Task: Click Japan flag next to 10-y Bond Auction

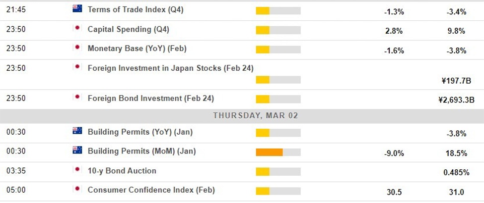Action: pos(77,170)
